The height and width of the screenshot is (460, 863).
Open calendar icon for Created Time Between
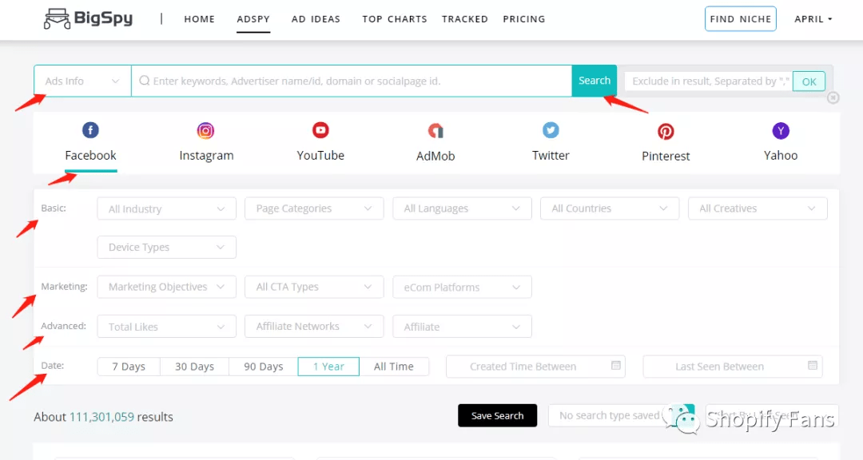point(616,365)
